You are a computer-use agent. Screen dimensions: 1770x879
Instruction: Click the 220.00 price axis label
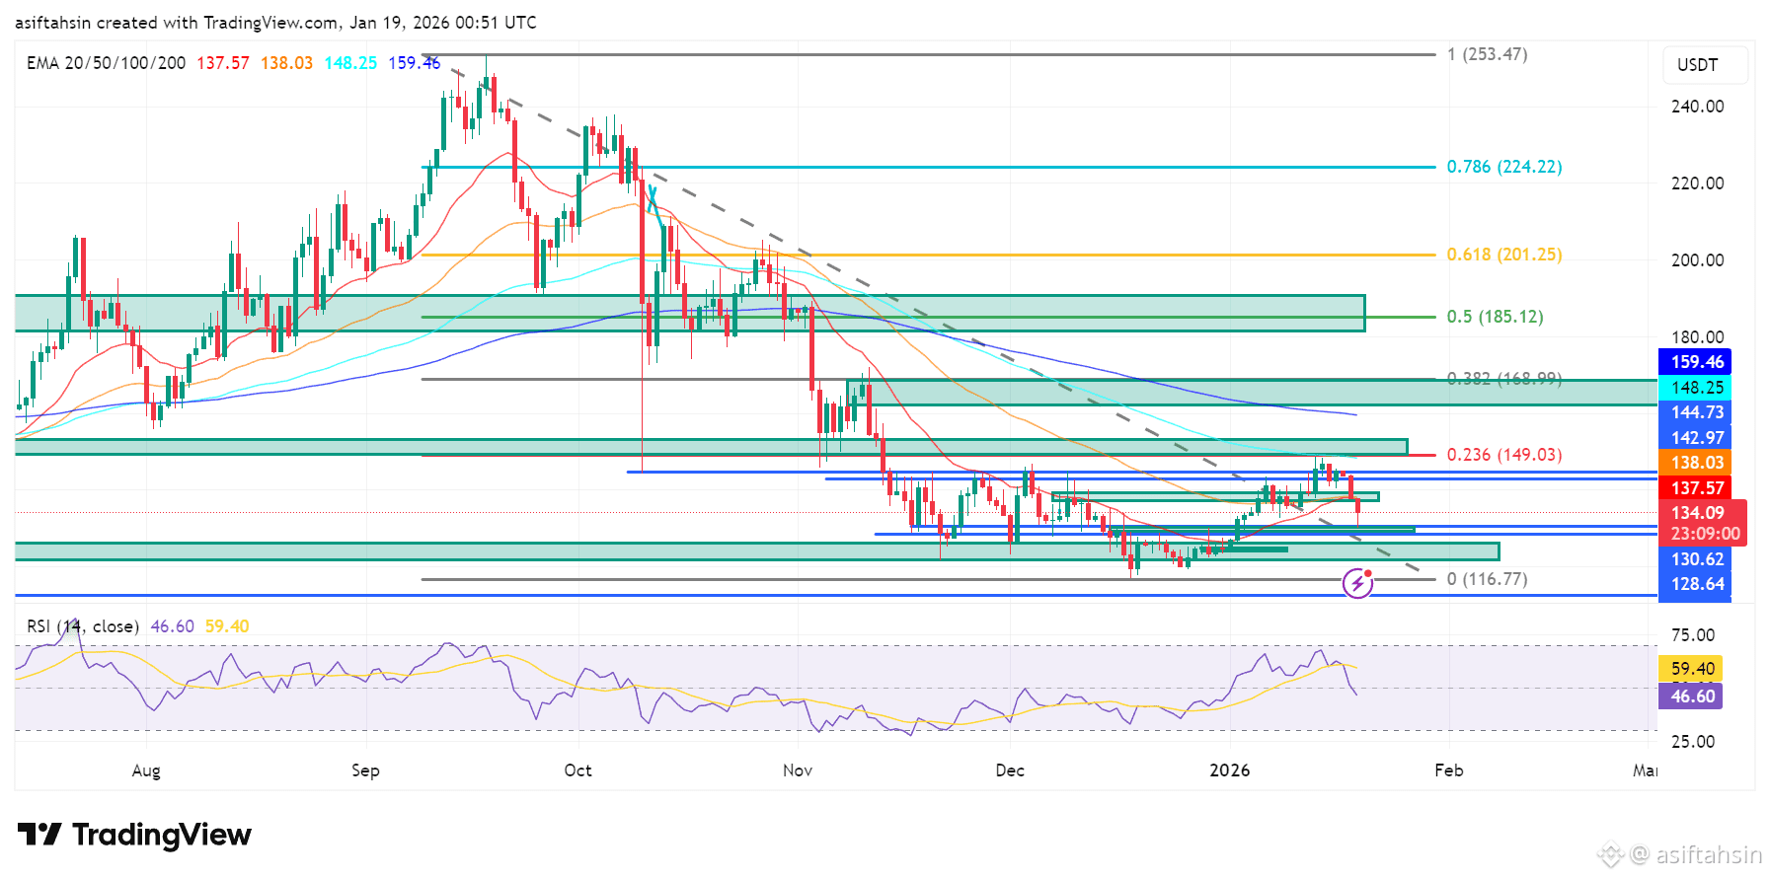coord(1697,183)
